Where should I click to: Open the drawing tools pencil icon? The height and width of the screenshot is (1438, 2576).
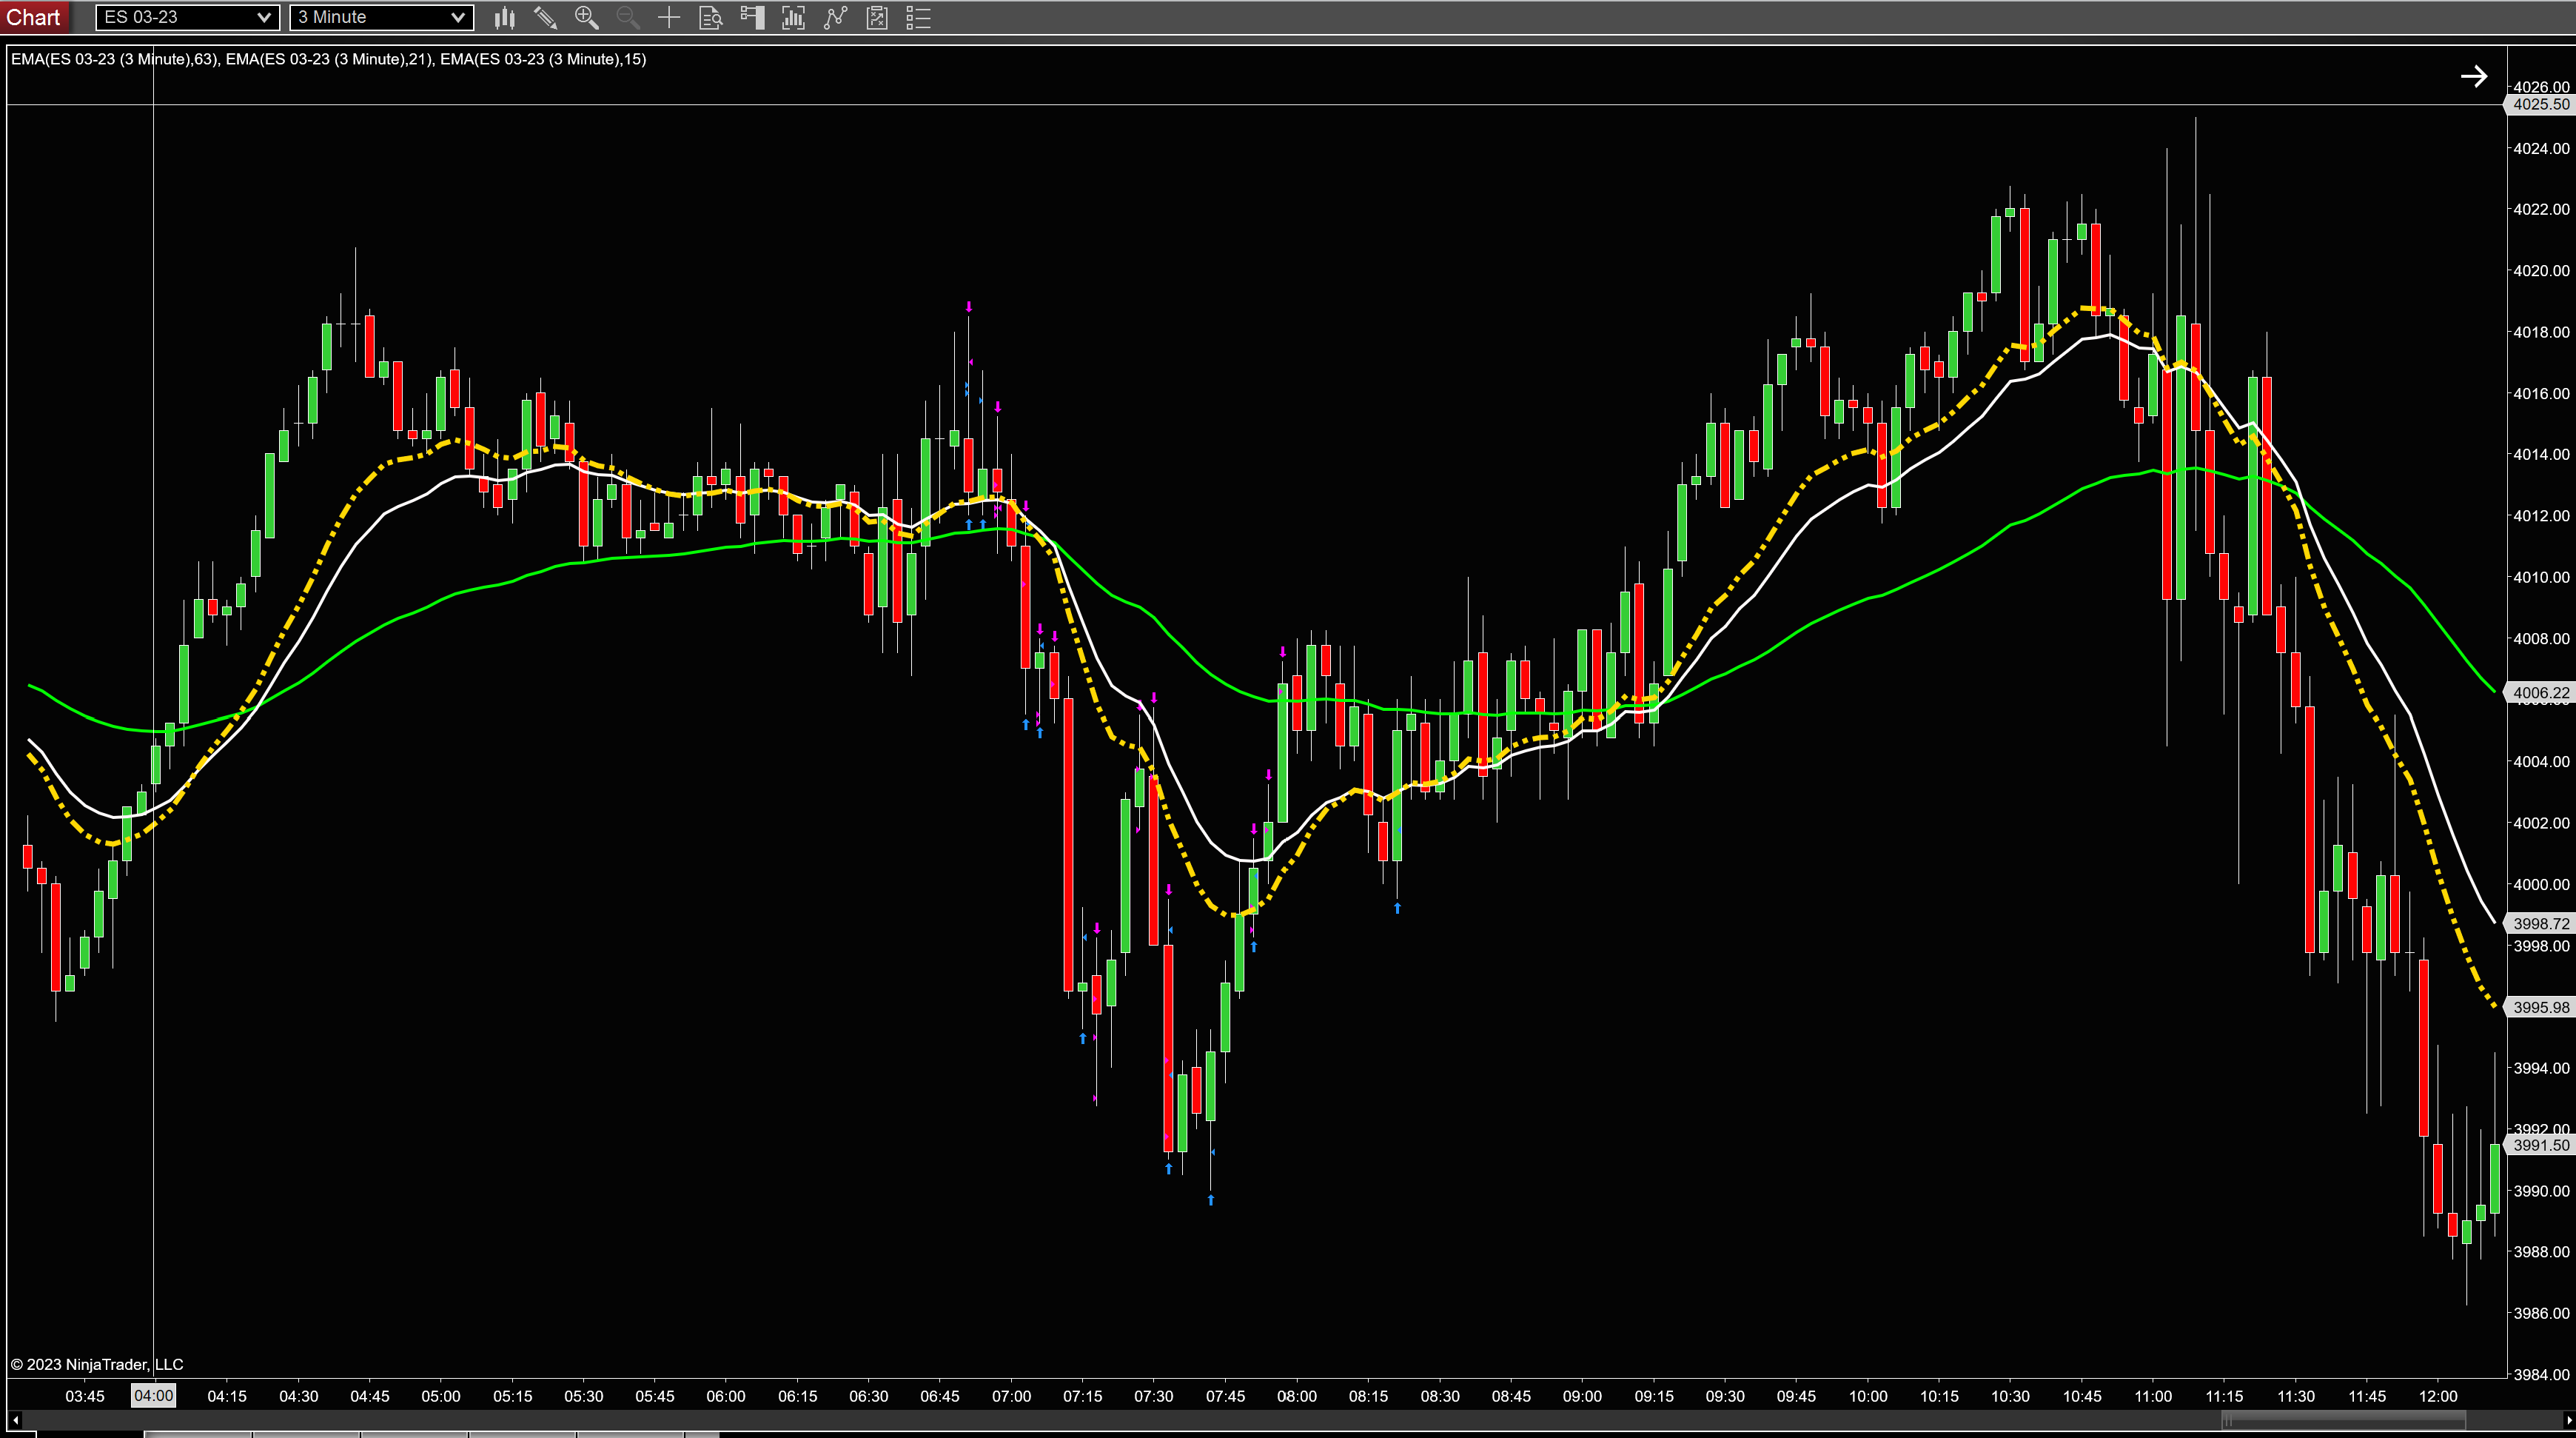pyautogui.click(x=545, y=17)
